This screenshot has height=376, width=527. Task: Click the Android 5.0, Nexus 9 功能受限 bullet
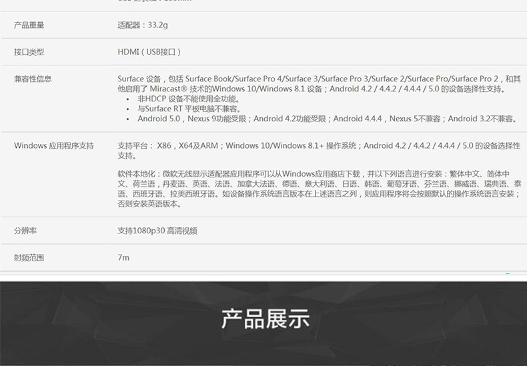click(328, 119)
